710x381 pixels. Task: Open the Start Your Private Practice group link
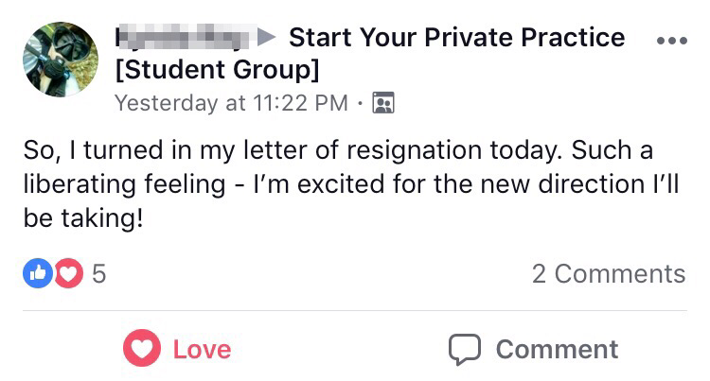(457, 37)
